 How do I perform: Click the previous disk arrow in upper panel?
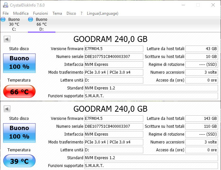coord(7,39)
